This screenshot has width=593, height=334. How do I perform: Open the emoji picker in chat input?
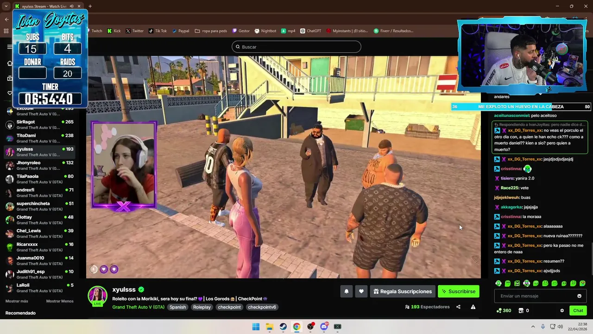[579, 296]
